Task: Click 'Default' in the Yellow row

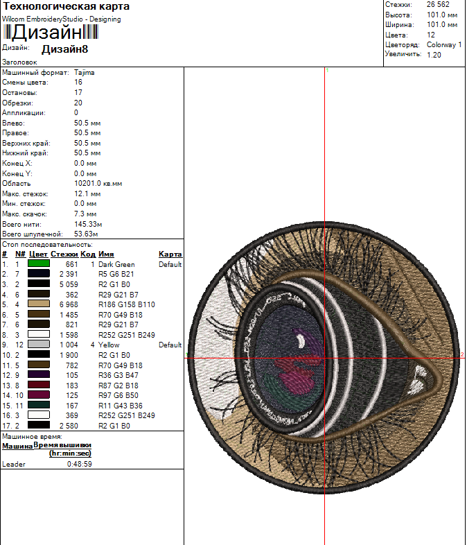Action: 170,345
